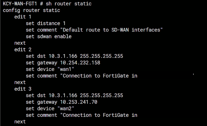
Task: Click the FortiGate comment line under edit 2
Action: click(82, 76)
